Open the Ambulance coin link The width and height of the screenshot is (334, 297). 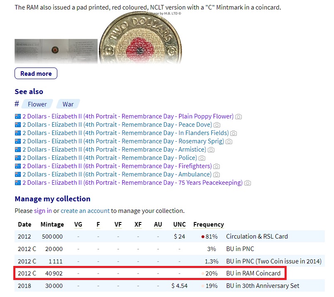pos(117,174)
